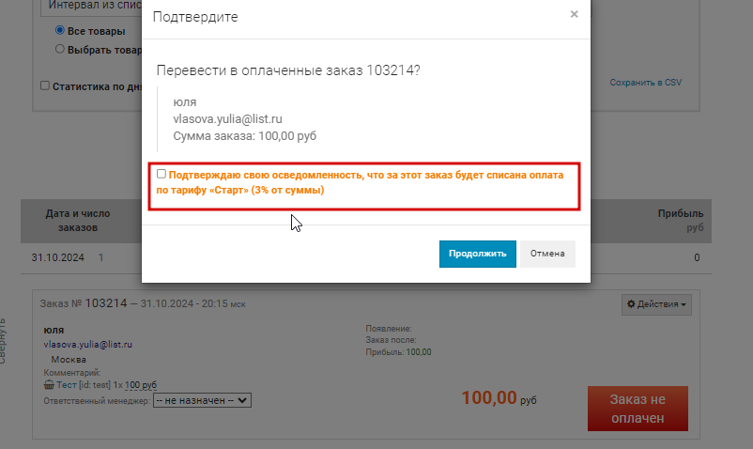Screen dimensions: 753x449
Task: Click the red «Заказ не оплачен» button
Action: [638, 409]
